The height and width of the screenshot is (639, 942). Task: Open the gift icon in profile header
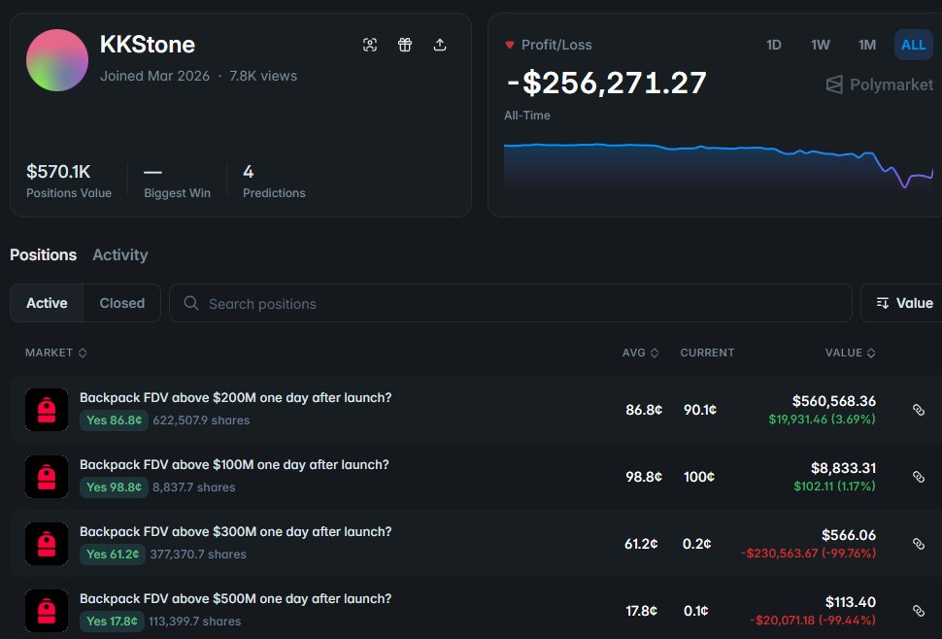tap(405, 45)
